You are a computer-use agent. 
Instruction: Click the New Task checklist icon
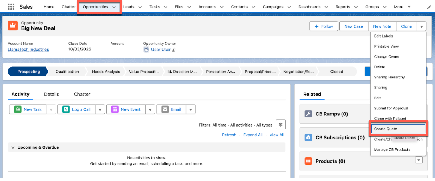click(x=18, y=109)
